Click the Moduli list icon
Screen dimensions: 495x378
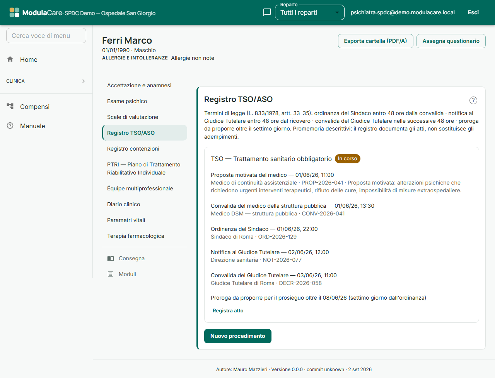coord(111,274)
